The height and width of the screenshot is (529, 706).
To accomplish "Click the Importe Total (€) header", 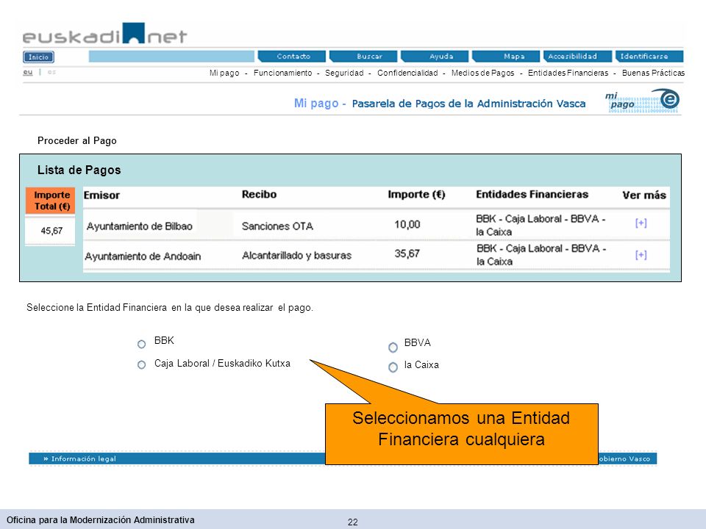I will click(x=51, y=201).
